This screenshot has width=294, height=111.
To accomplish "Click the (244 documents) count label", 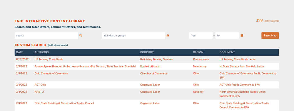I will coord(58,45).
